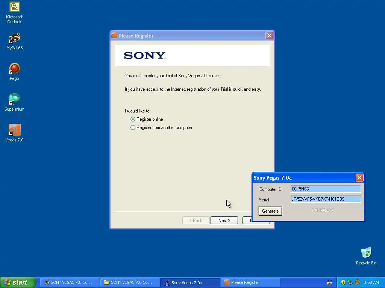Click the Next button in registration wizard
The image size is (385, 288).
point(224,220)
